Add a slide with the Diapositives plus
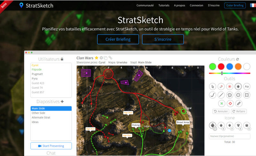This screenshot has width=256, height=156. click(62, 102)
